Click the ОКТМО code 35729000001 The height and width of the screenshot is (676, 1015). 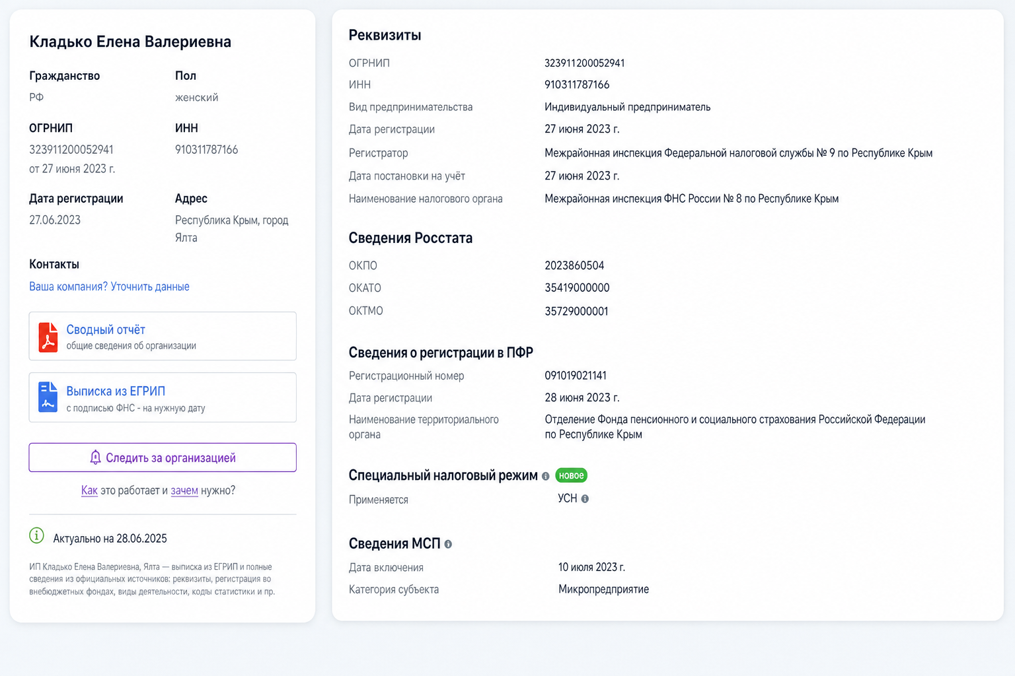(576, 311)
